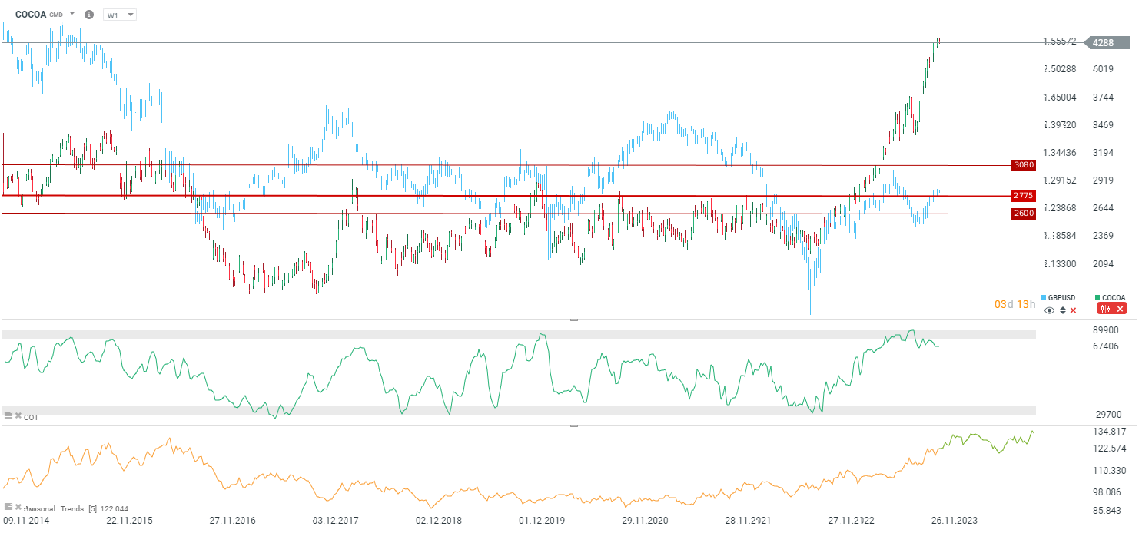Click the 2369 price axis value

(x=1103, y=236)
